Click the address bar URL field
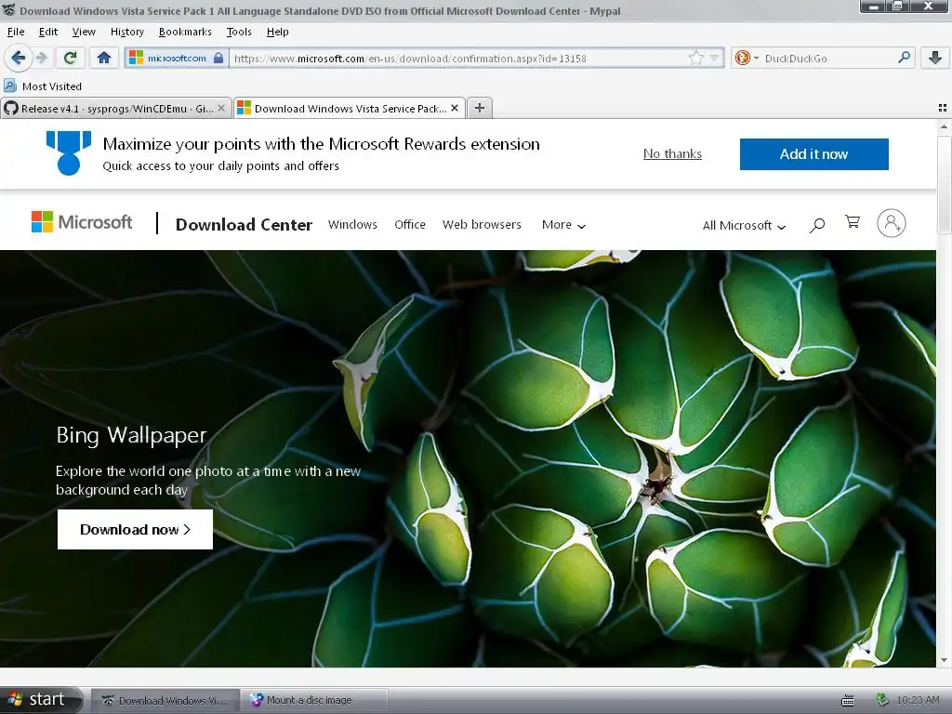The height and width of the screenshot is (714, 952). point(458,59)
